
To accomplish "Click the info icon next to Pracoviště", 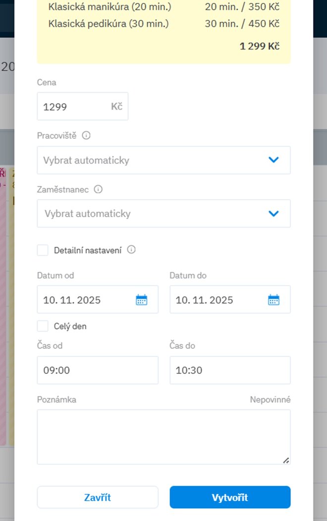I will [86, 135].
